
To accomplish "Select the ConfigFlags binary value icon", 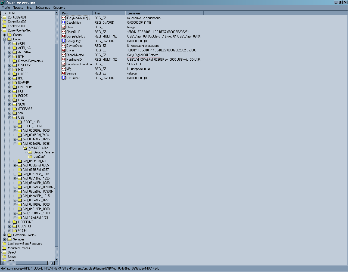I will (64, 41).
